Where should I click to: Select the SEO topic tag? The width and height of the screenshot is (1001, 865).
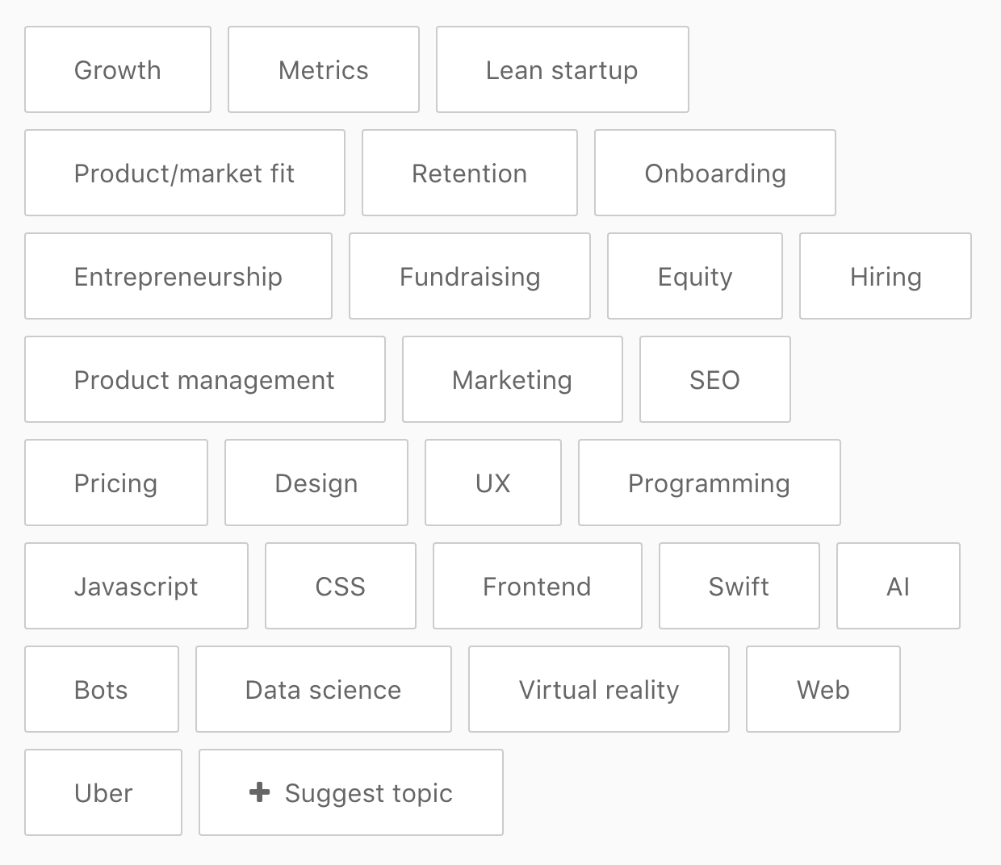715,380
